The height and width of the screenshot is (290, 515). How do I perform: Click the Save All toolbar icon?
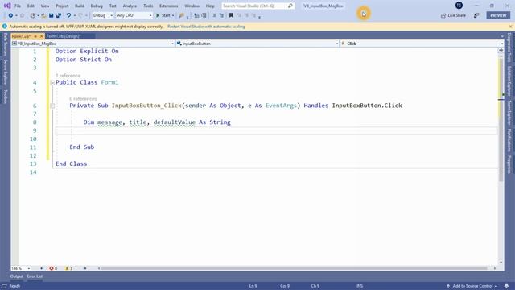[59, 15]
